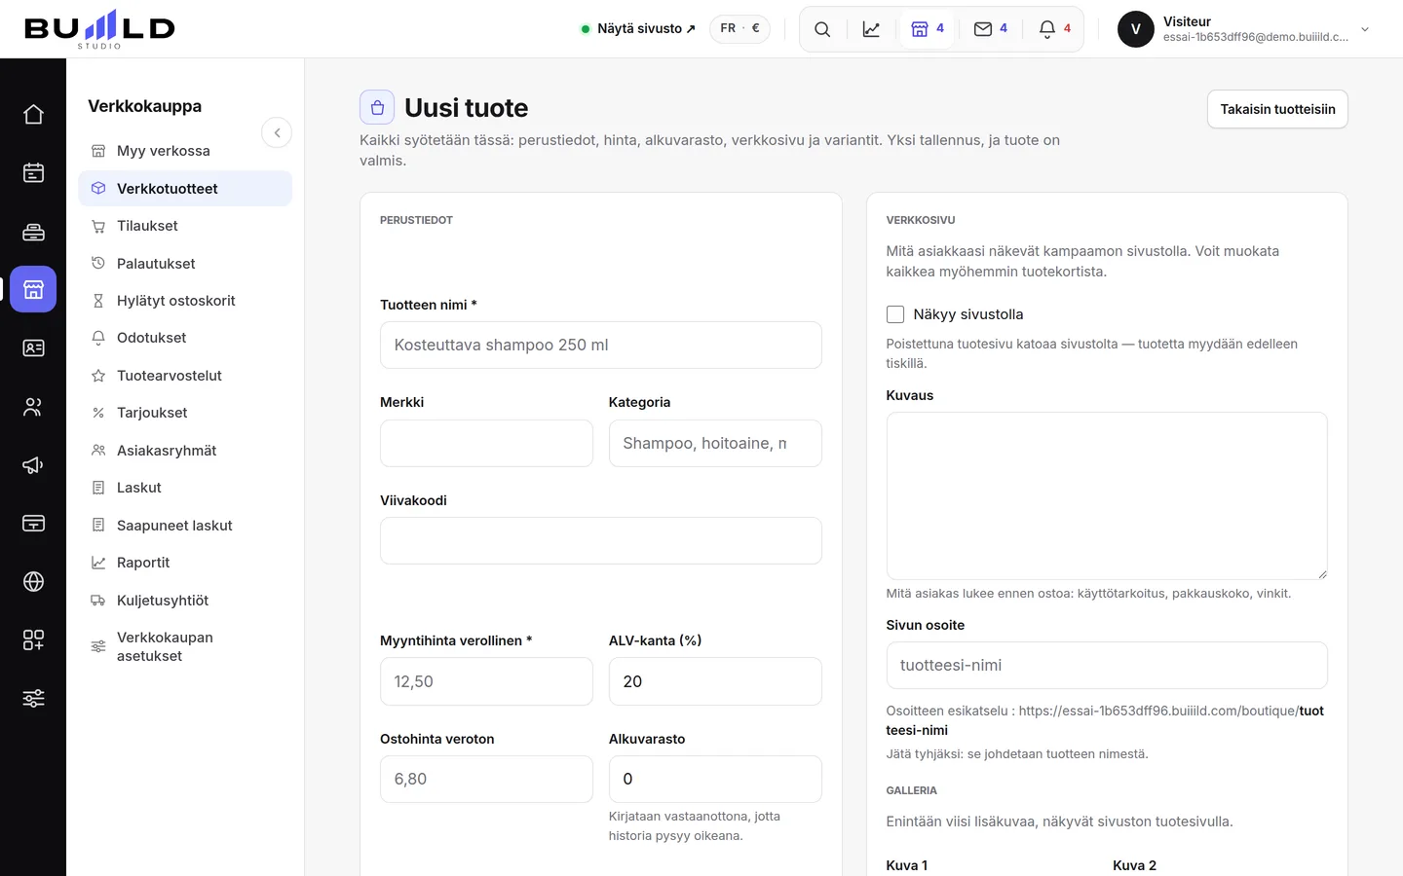The width and height of the screenshot is (1403, 876).
Task: Click the ID card icon in rail
Action: click(33, 348)
